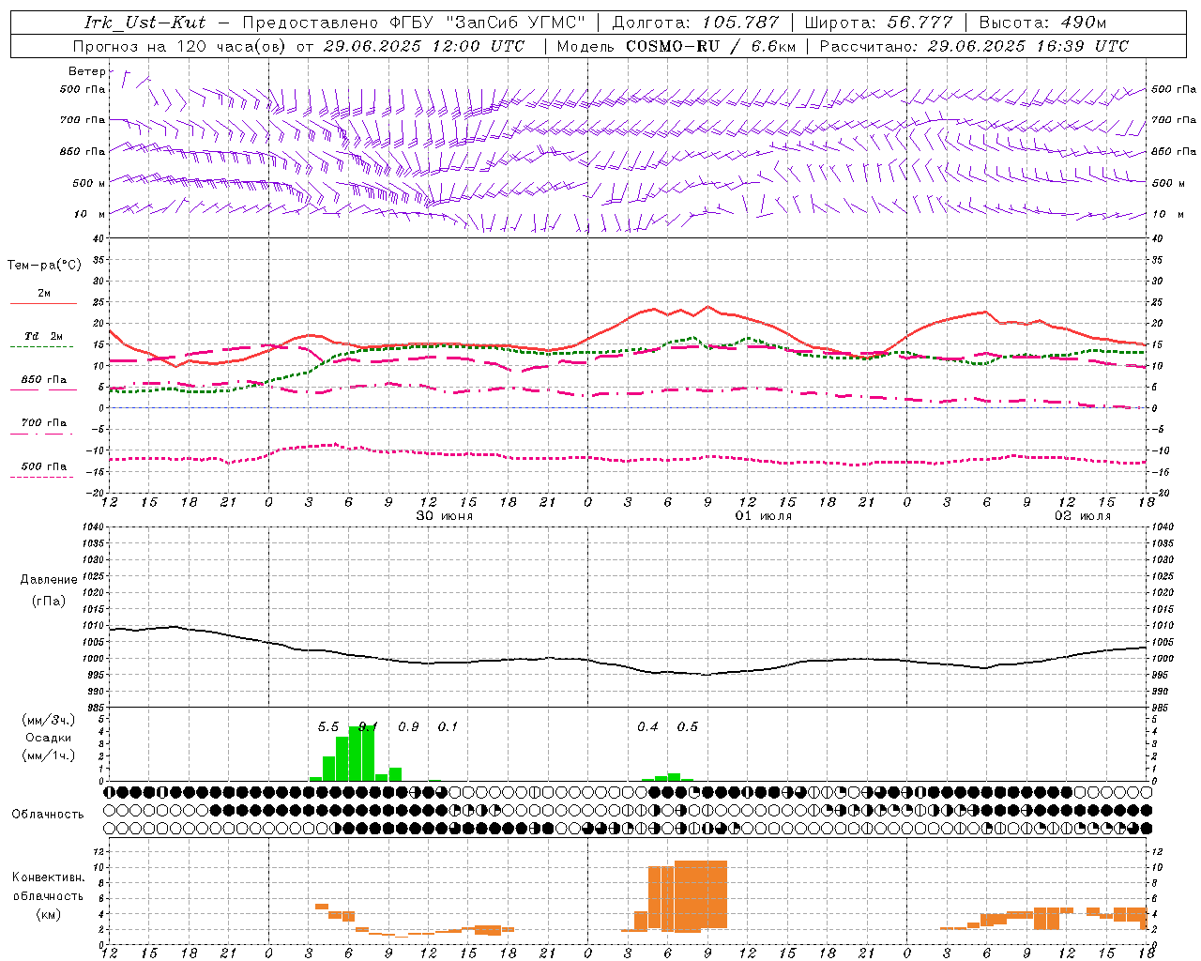
Task: Click the forecast start 29.06.2025 12:00 UTC
Action: [424, 46]
